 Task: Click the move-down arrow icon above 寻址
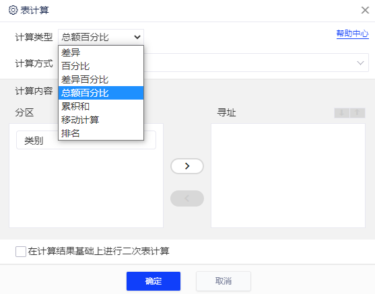coord(342,113)
